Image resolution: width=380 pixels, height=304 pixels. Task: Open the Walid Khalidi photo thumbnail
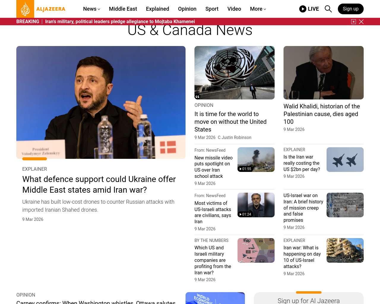point(323,73)
